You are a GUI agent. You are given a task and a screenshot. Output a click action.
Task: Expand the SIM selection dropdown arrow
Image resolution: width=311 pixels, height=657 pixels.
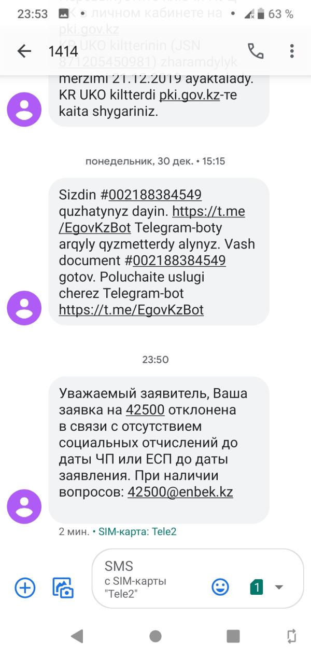click(279, 587)
